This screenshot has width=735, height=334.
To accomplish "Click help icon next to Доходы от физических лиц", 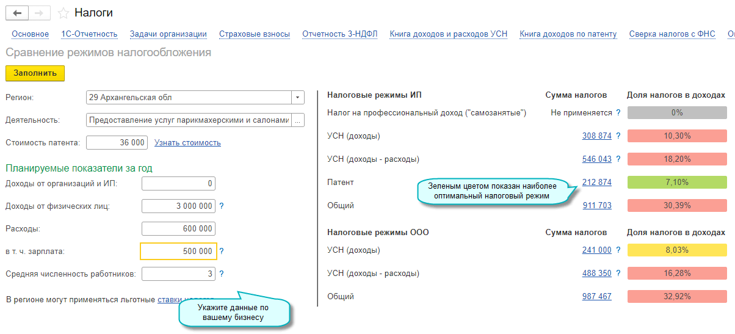I will 222,206.
